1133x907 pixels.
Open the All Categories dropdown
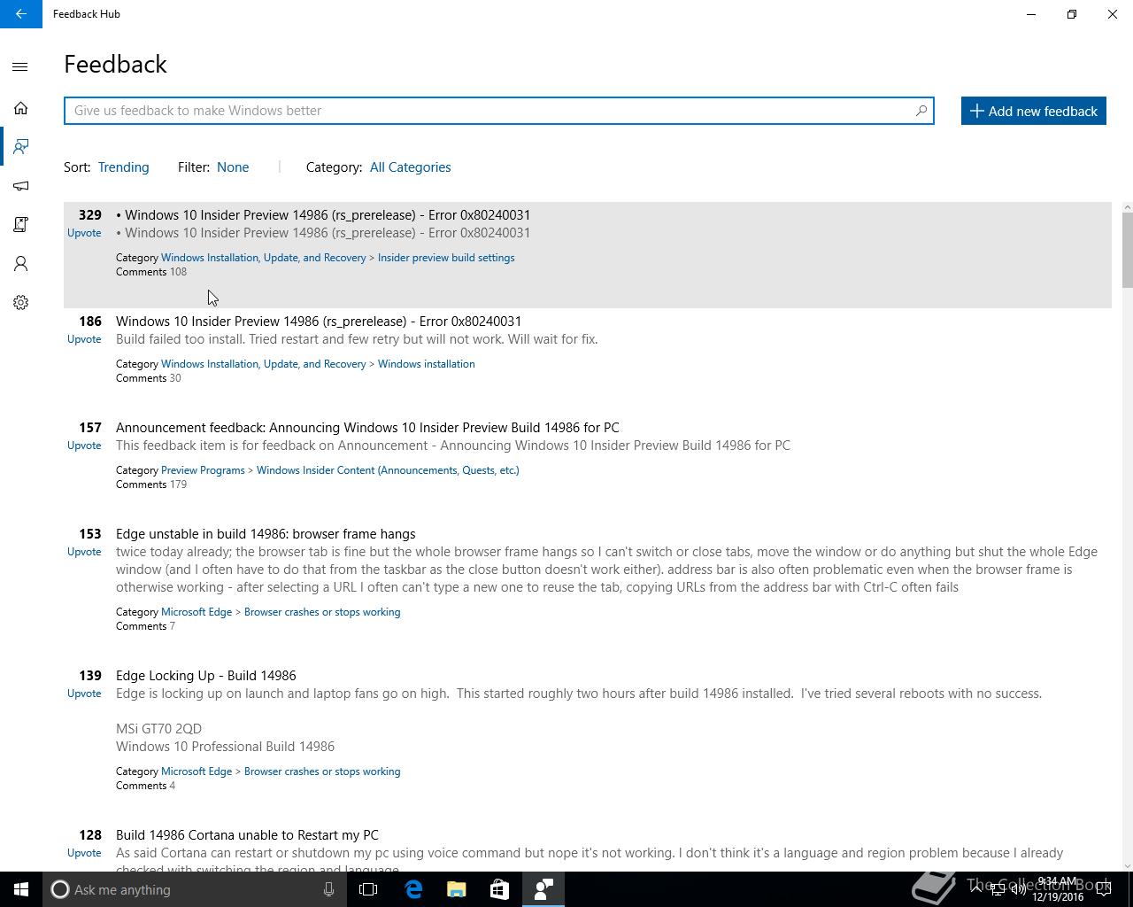pos(410,167)
